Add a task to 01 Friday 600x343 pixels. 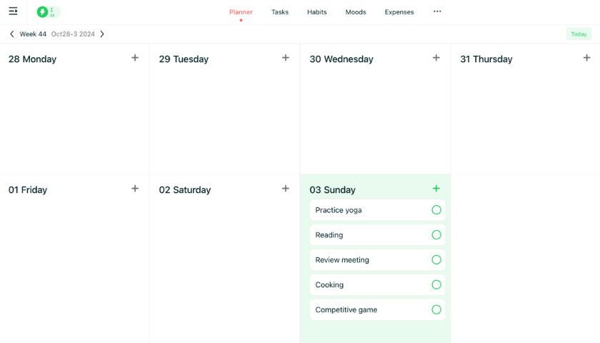pyautogui.click(x=135, y=189)
